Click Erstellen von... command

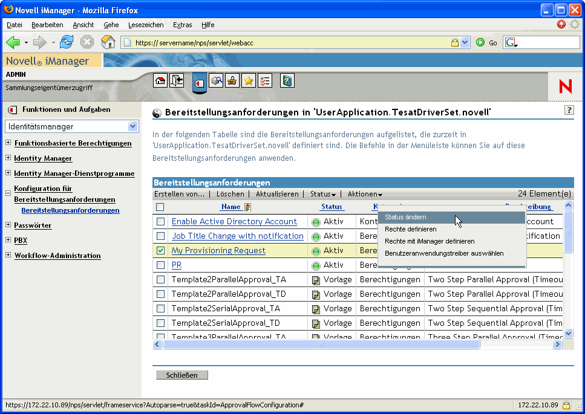tap(180, 194)
